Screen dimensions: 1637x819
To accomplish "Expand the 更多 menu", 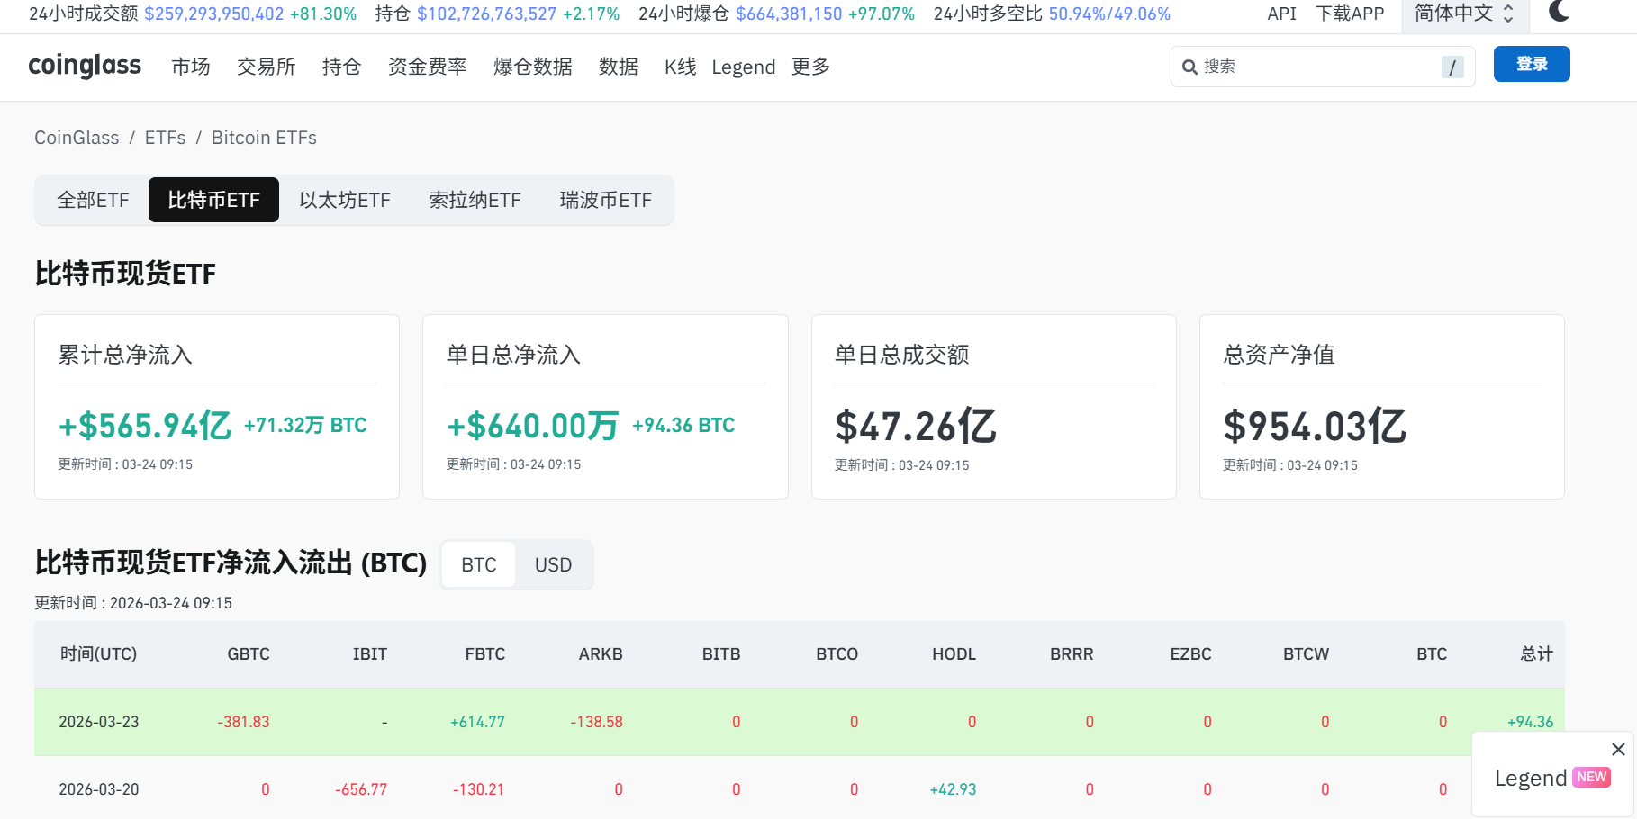I will [x=810, y=67].
